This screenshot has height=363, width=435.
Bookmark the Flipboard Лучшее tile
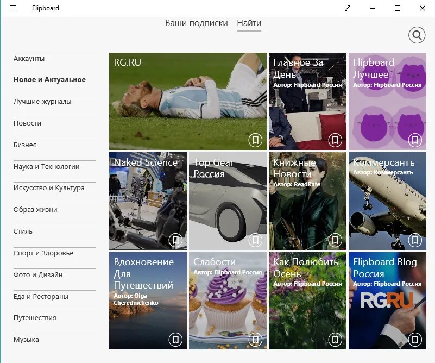click(x=415, y=140)
